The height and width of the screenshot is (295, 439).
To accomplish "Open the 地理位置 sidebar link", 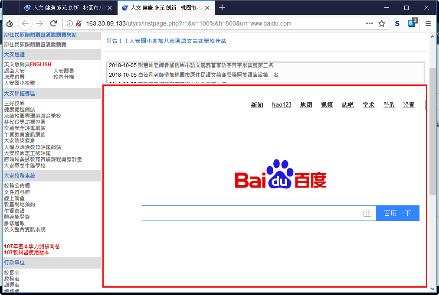I will pyautogui.click(x=14, y=77).
